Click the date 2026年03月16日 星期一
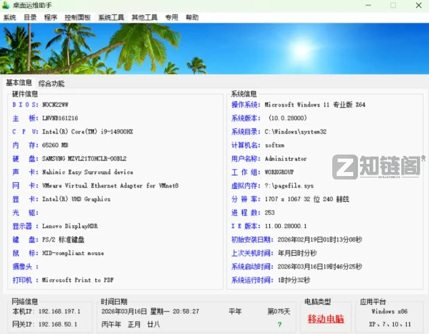This screenshot has width=429, height=334. [x=135, y=311]
